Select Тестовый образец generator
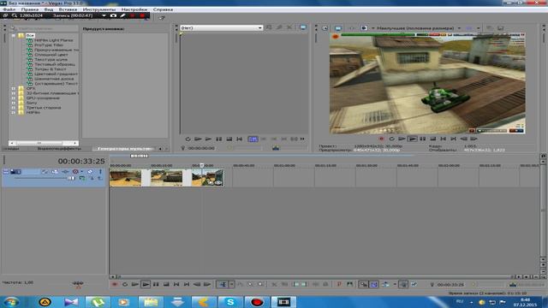The width and height of the screenshot is (548, 308). (55, 64)
